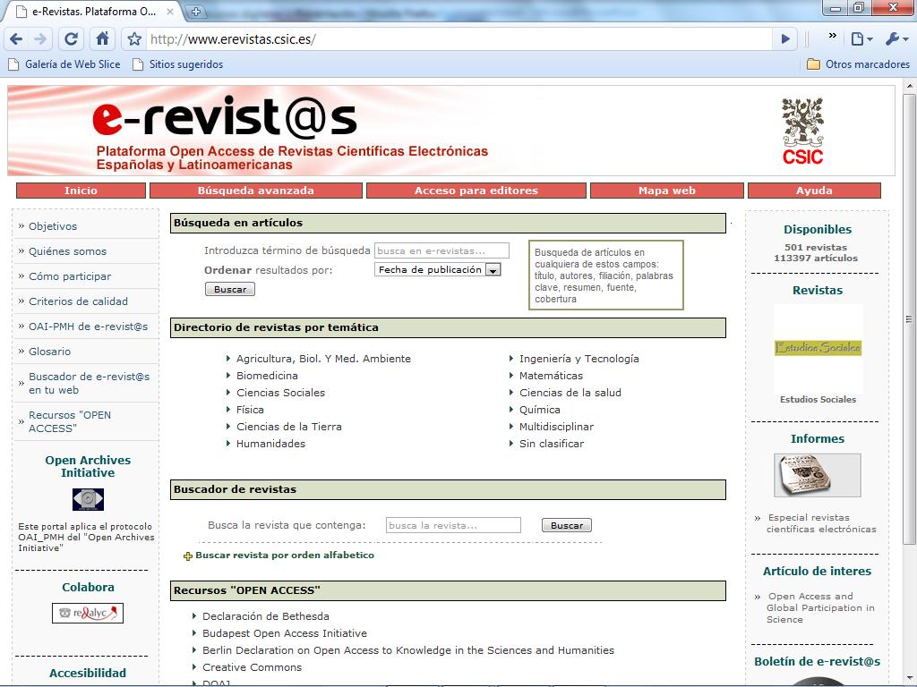Open the Informes newspaper thumbnail
The height and width of the screenshot is (687, 917).
[x=817, y=475]
